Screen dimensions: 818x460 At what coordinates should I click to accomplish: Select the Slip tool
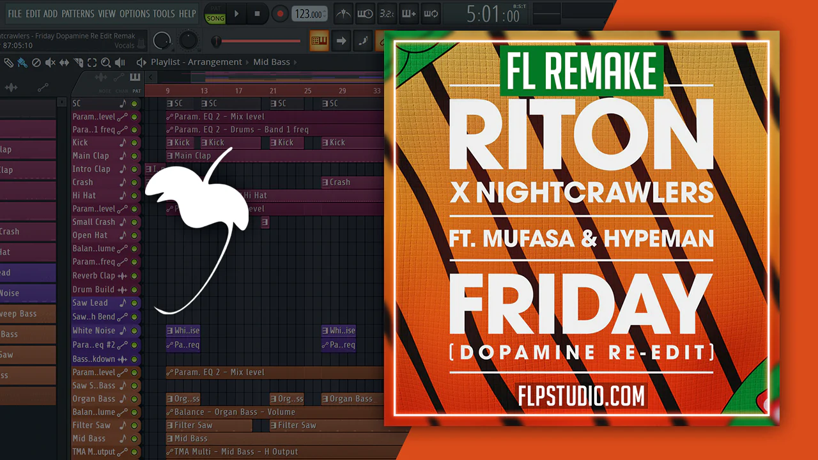[64, 63]
